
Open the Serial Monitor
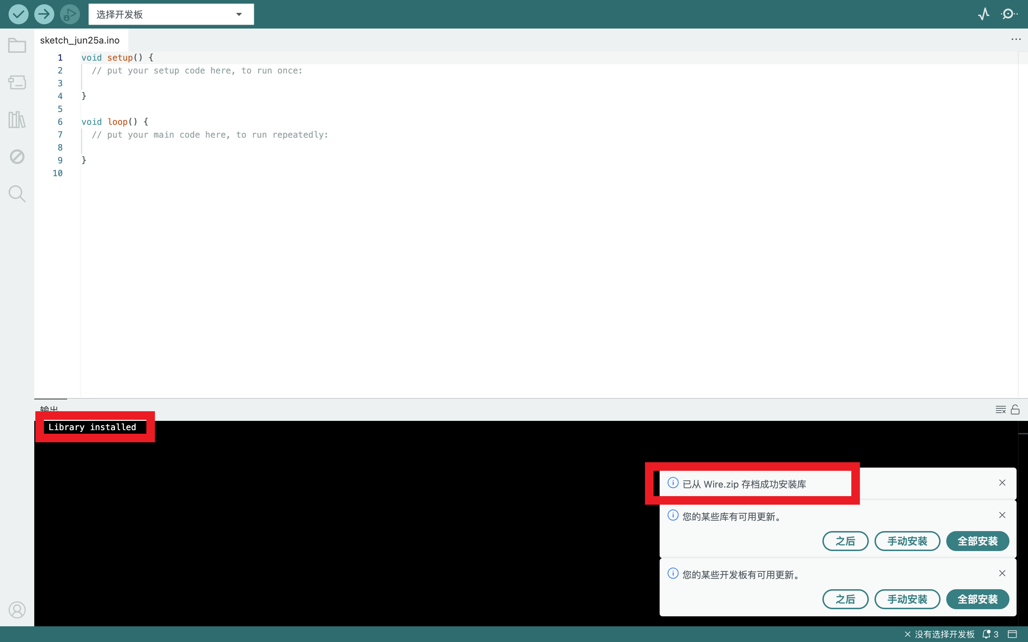coord(1009,14)
